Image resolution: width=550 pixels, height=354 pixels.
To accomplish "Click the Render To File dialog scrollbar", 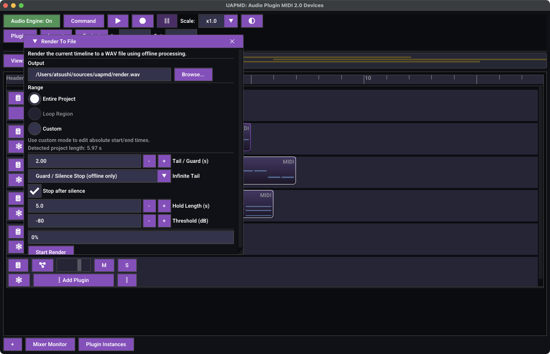I will (240, 148).
